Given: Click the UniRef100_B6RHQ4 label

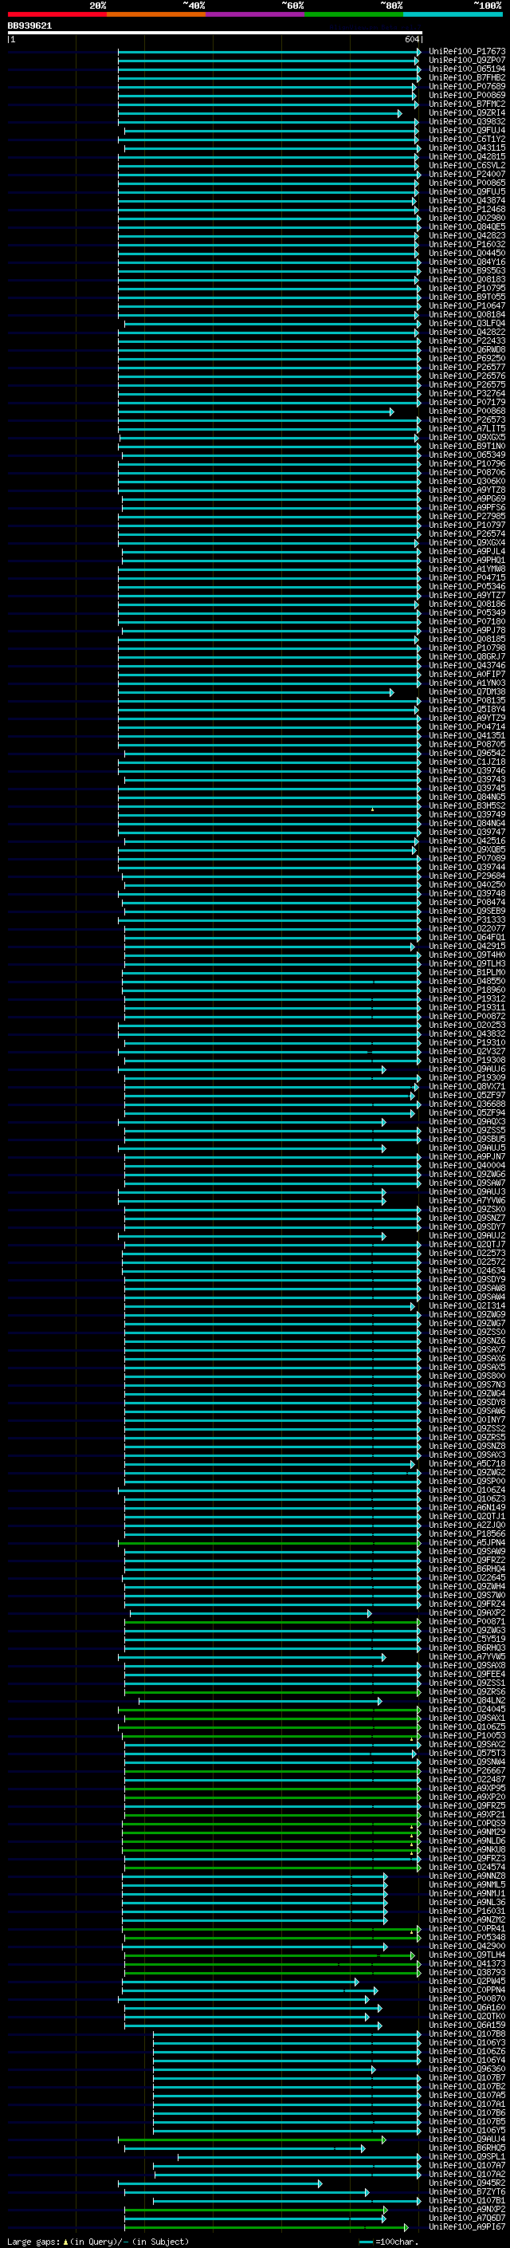Looking at the screenshot, I should (467, 1569).
